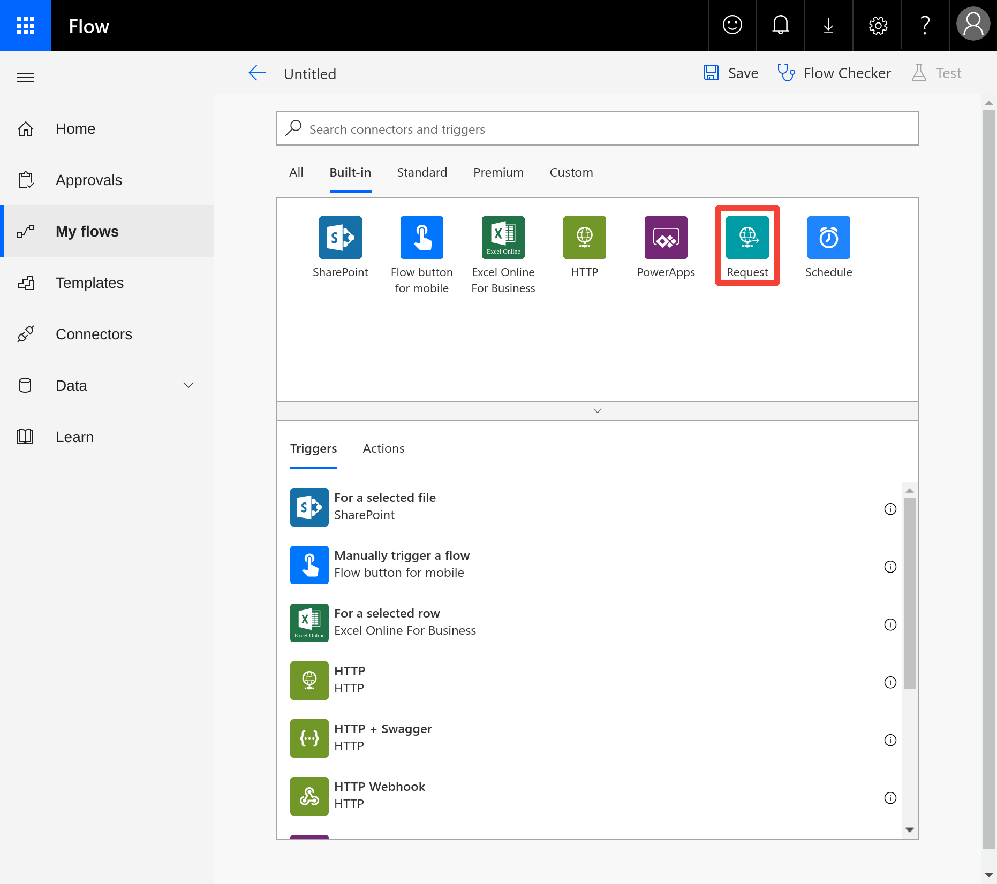This screenshot has height=884, width=997.
Task: Select the Request connector icon
Action: pos(747,238)
